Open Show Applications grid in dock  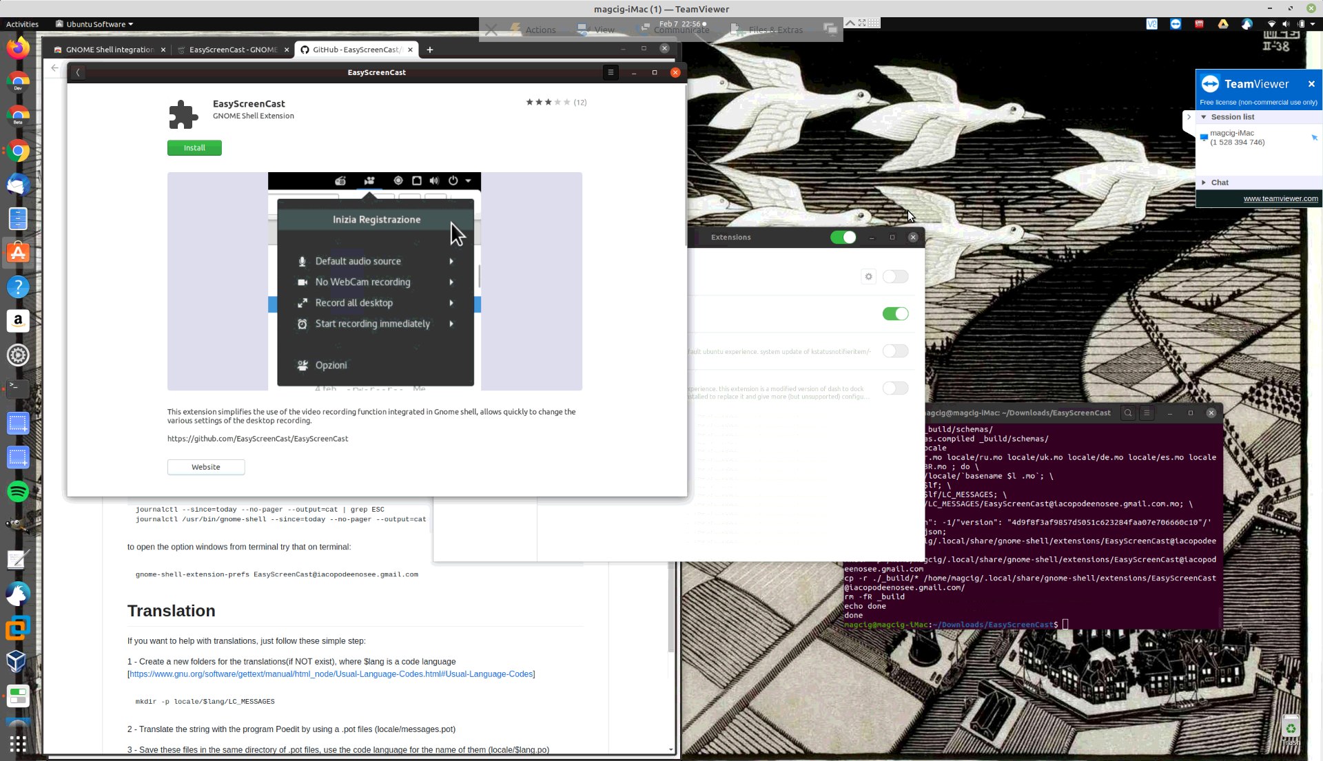[x=19, y=744]
